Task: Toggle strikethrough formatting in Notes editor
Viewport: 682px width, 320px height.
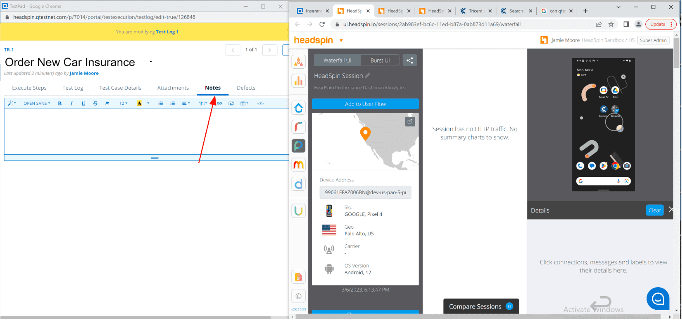Action: click(95, 104)
